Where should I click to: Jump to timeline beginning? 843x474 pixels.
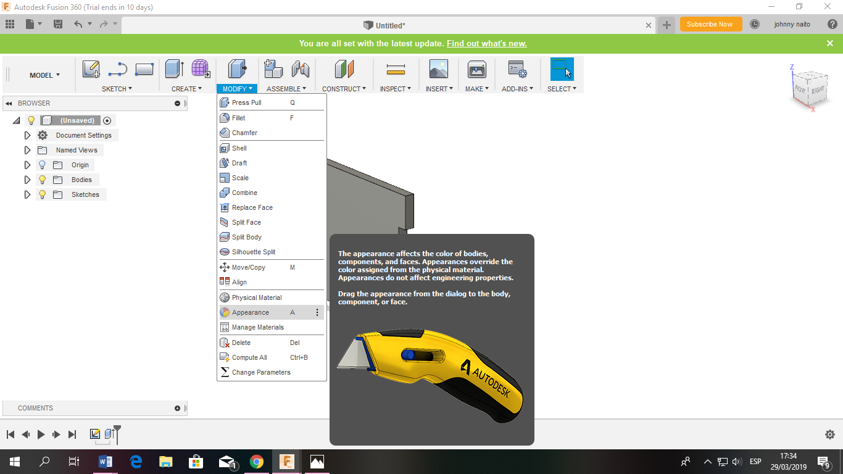[x=10, y=434]
